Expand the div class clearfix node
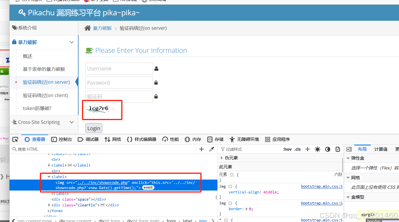Screen dimensions: 399x222 click(x=49, y=205)
